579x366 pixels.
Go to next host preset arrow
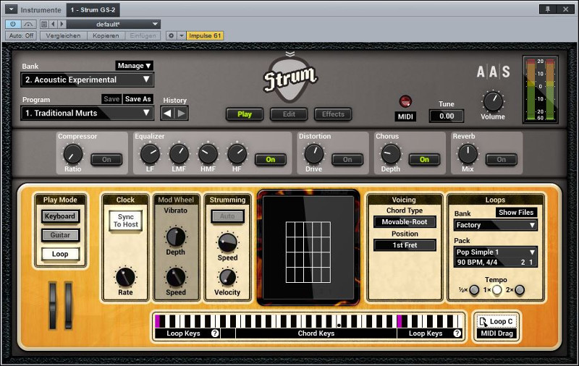[62, 25]
